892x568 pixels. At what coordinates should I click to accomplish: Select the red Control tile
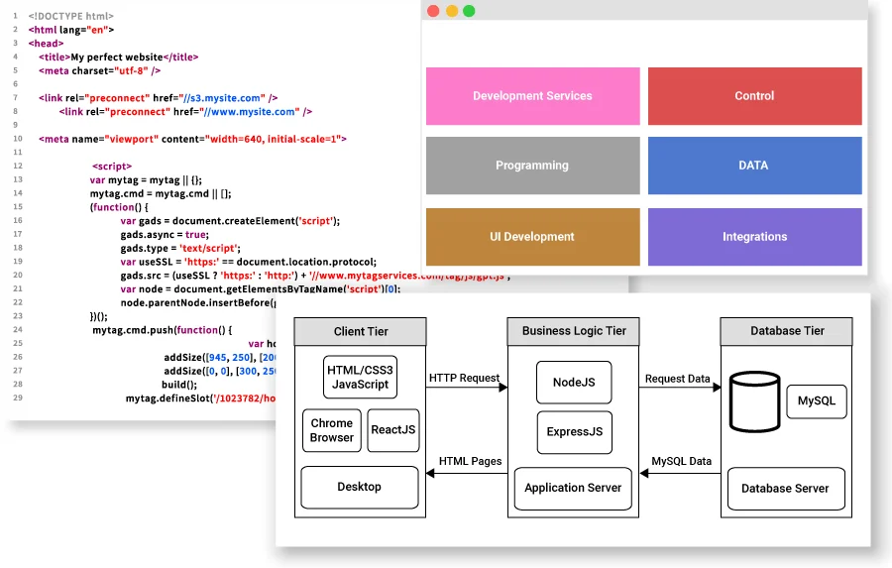(754, 96)
